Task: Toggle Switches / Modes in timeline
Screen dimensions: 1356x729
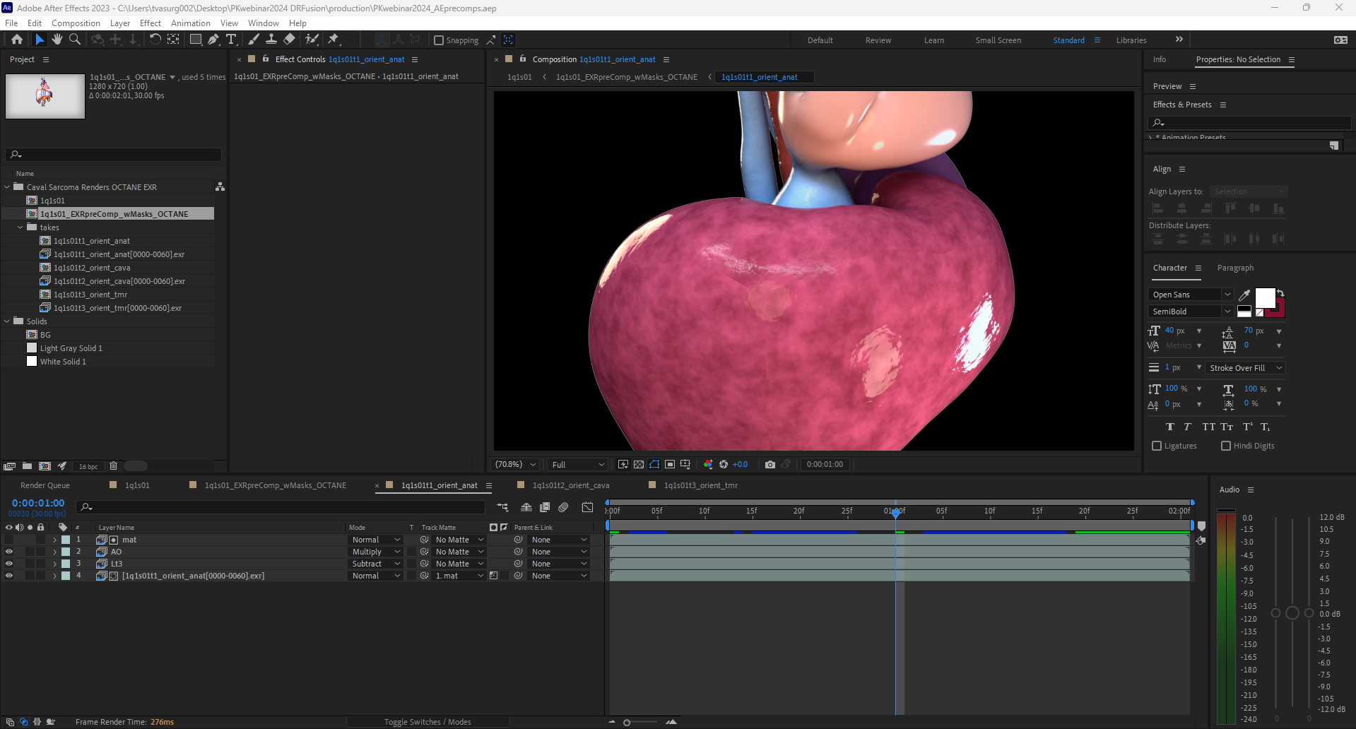Action: pyautogui.click(x=428, y=722)
